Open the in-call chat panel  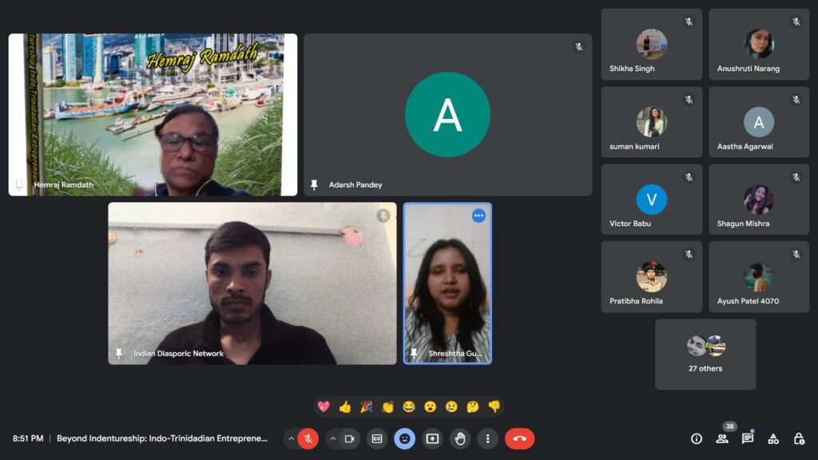click(748, 438)
